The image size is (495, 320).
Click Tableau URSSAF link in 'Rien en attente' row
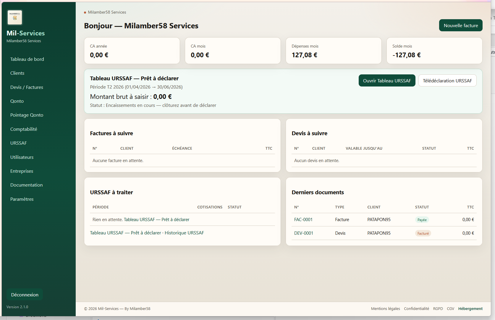pos(156,220)
